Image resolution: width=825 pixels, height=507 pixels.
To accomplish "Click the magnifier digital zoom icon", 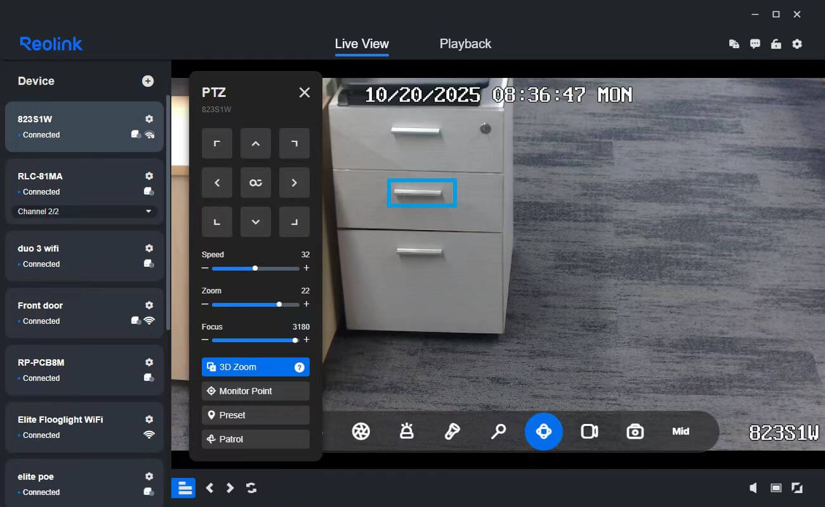I will 498,432.
